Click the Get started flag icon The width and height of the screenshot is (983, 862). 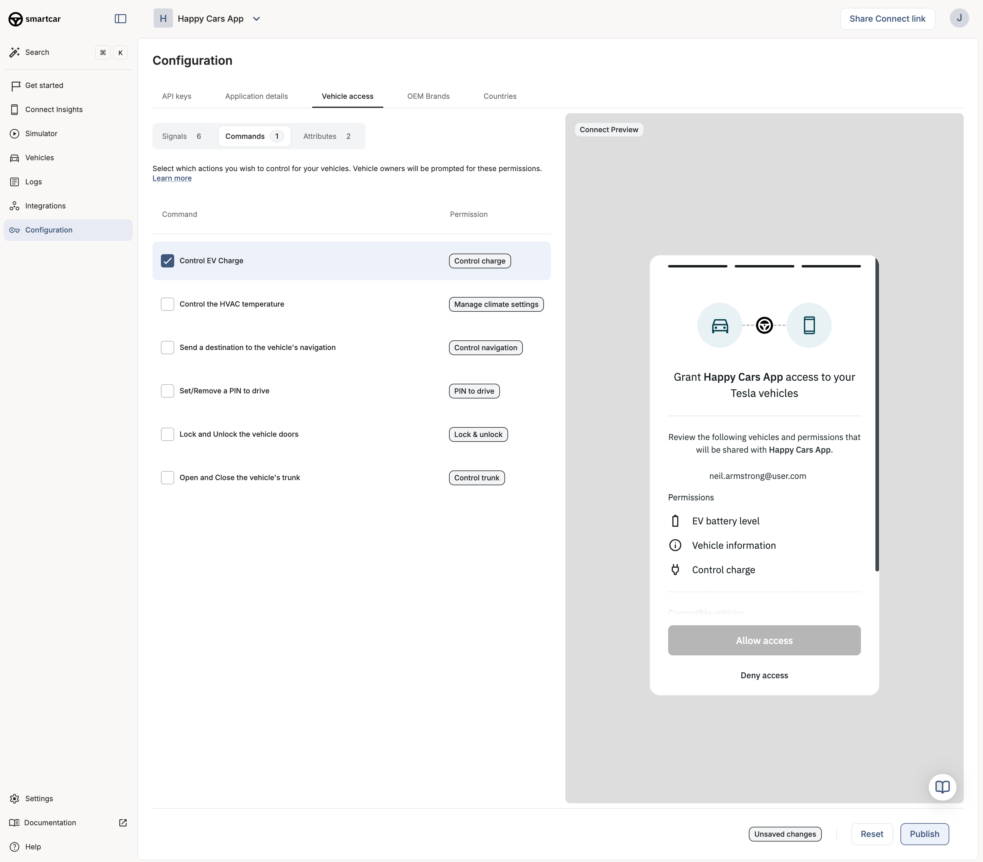15,86
